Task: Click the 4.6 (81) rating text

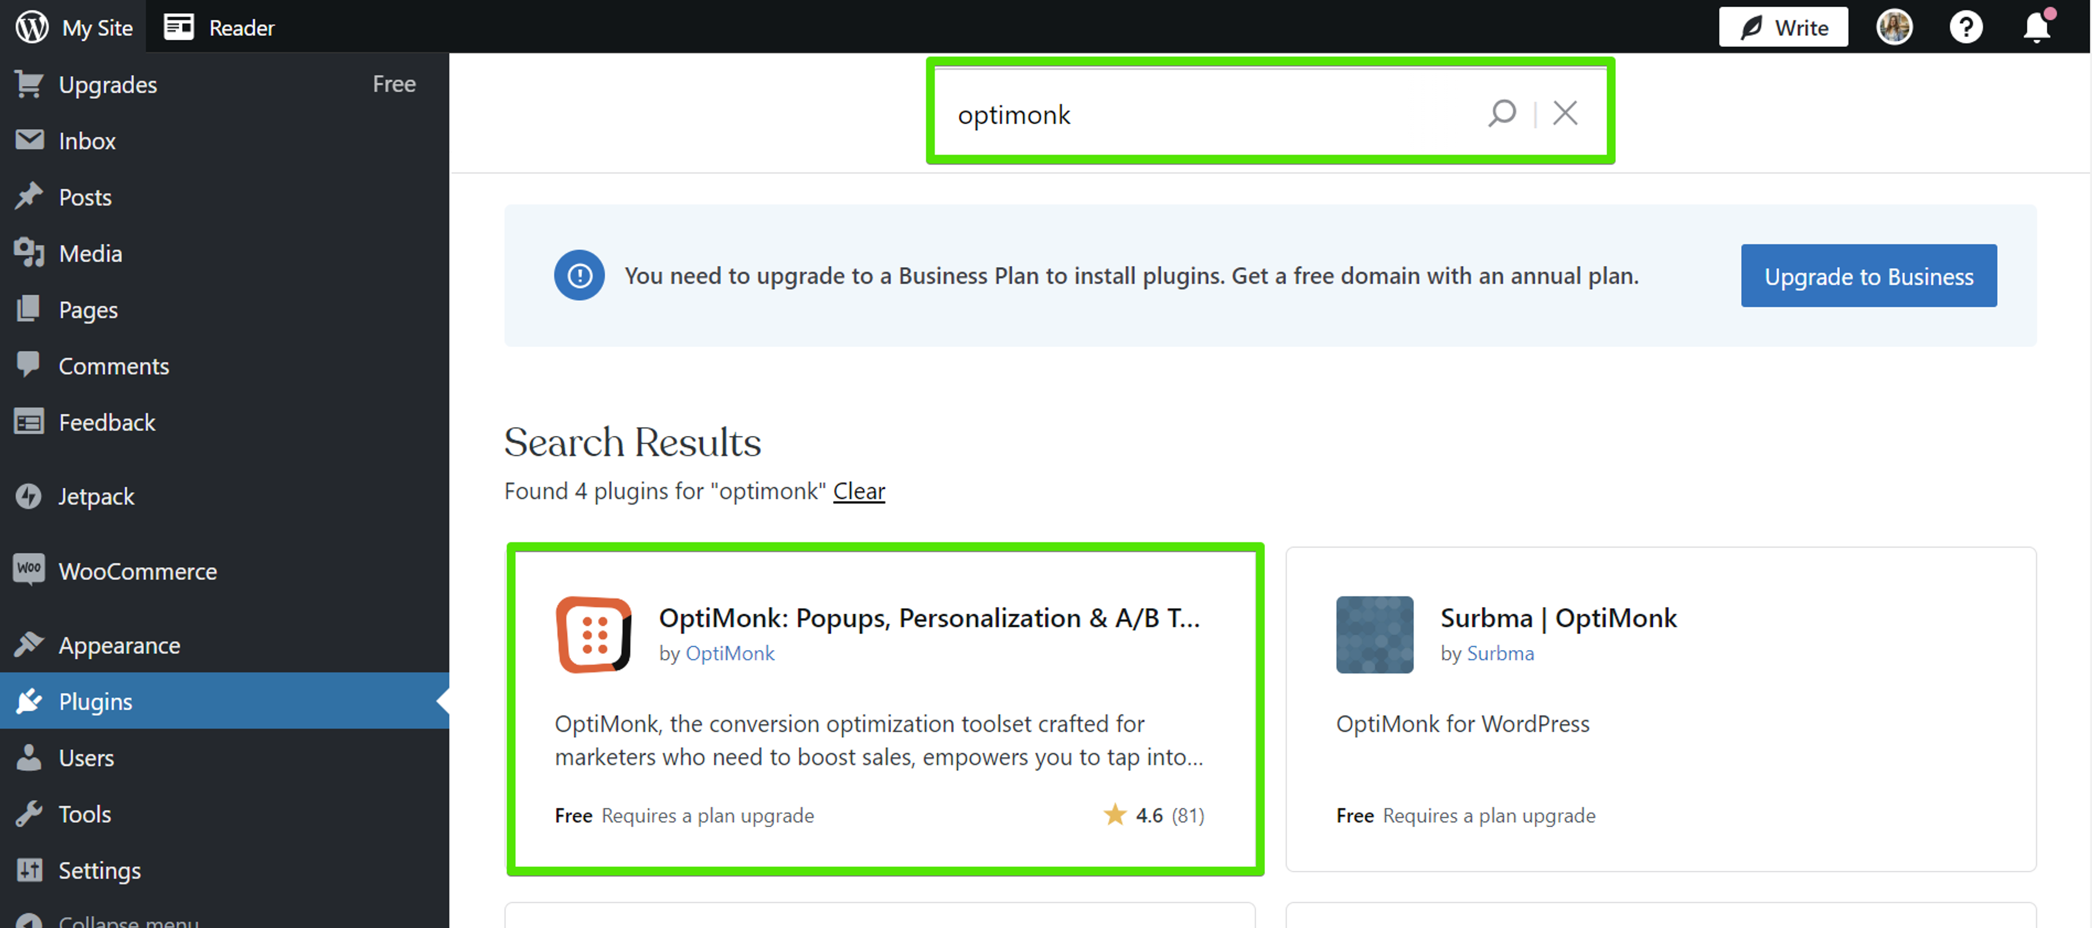Action: coord(1170,814)
